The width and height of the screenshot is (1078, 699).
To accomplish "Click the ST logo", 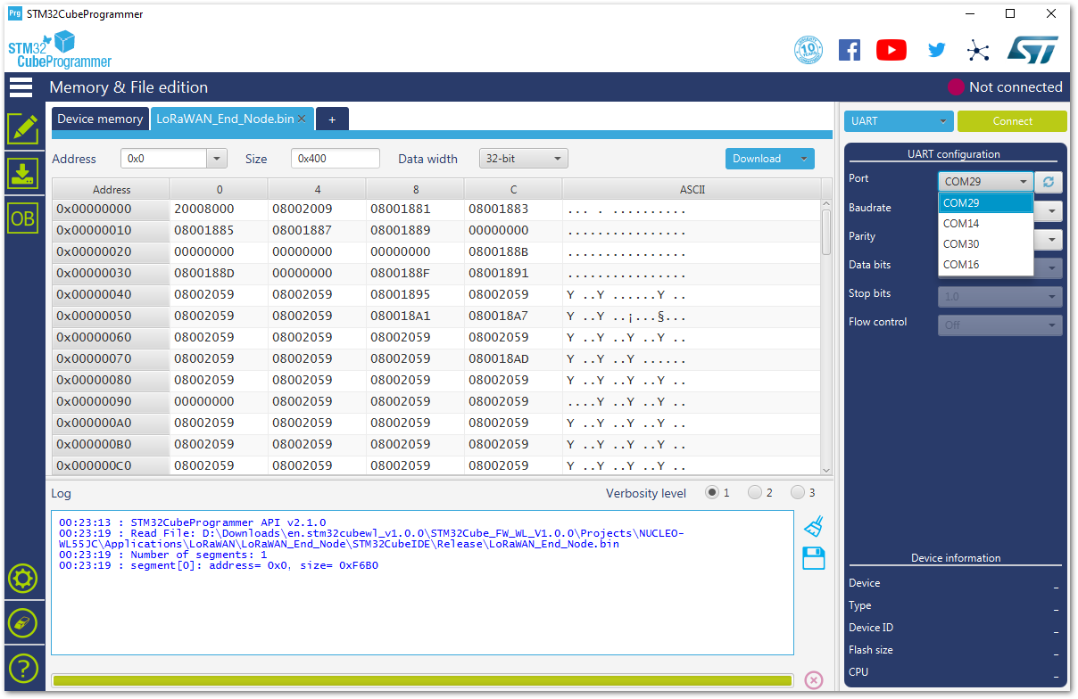I will pyautogui.click(x=1032, y=49).
